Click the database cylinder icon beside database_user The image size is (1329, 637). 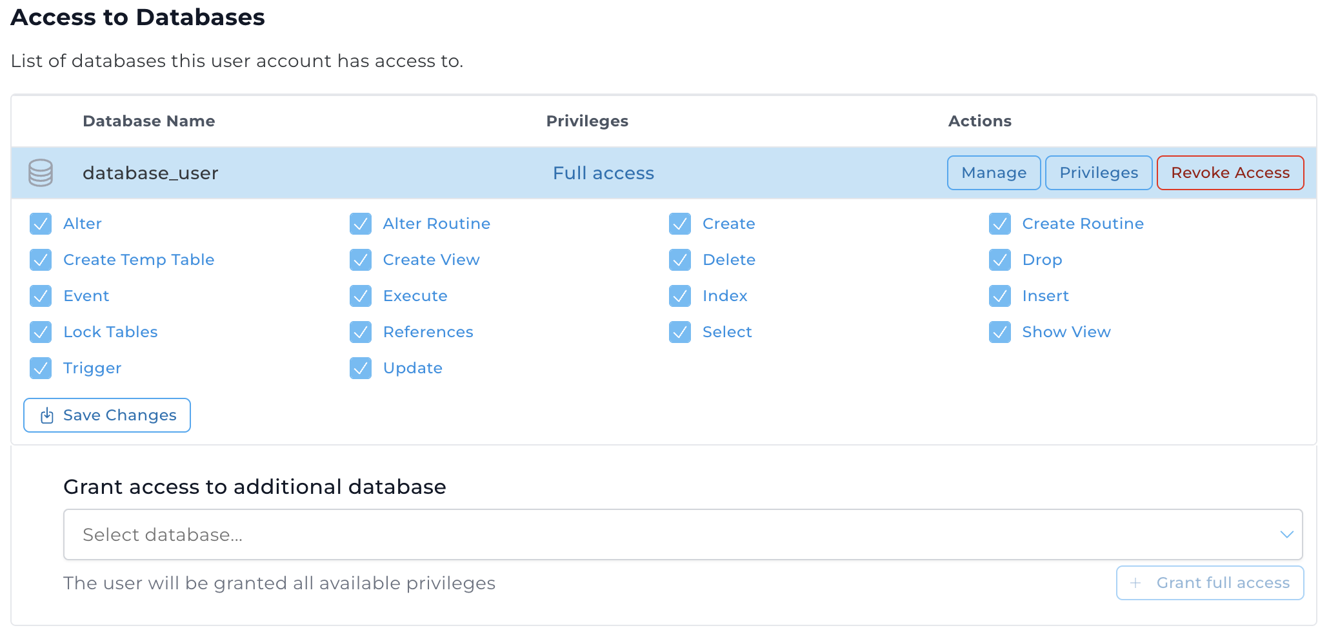[40, 173]
